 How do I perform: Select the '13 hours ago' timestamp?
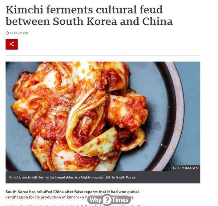coord(19,33)
